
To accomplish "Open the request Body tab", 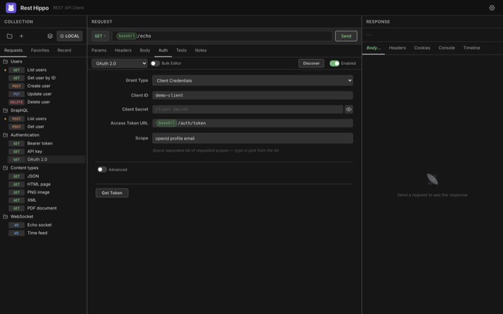I will pyautogui.click(x=145, y=50).
